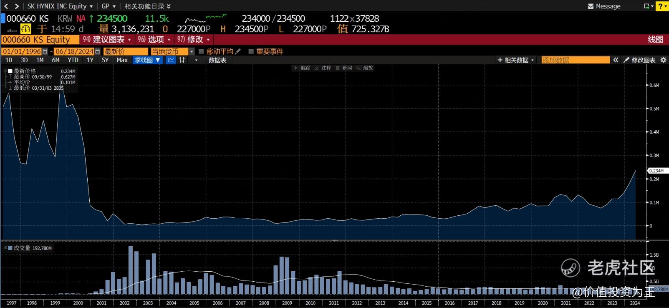669x308 pixels.
Task: Collapse the 最新价格 legend tree
Action: (x=5, y=71)
